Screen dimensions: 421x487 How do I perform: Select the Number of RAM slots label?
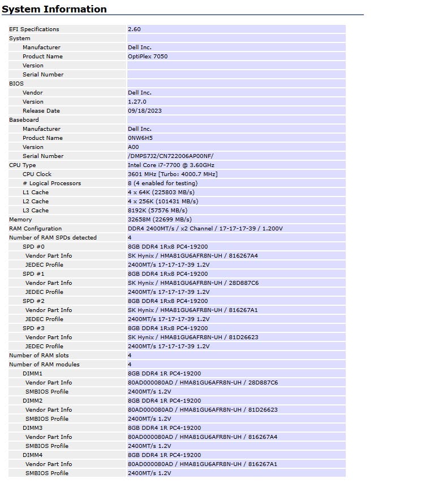(x=39, y=355)
